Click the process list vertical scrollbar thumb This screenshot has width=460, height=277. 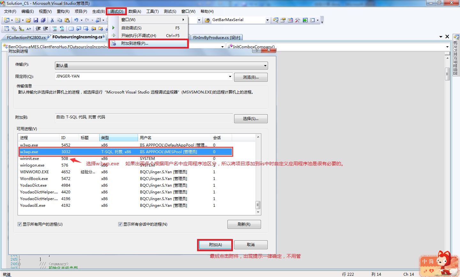[x=258, y=205]
